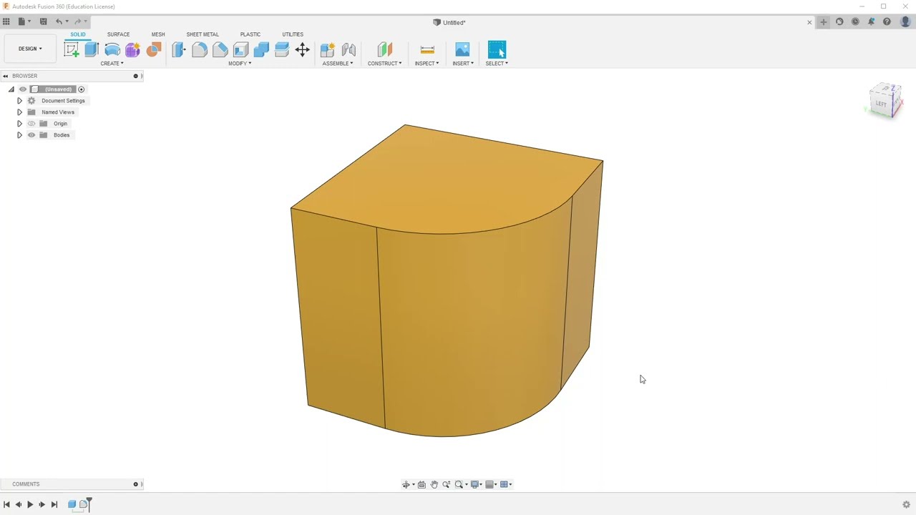Play the timeline
Screen dimensions: 916x515
(30, 504)
